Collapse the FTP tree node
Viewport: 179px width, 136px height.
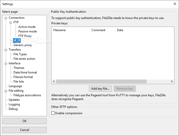coord(10,23)
